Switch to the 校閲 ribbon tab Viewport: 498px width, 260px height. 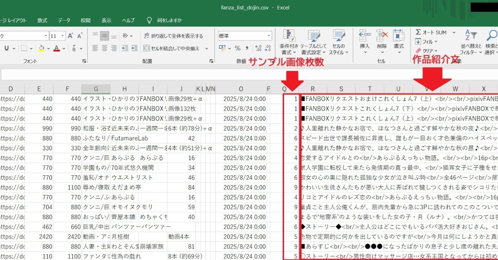click(x=85, y=20)
